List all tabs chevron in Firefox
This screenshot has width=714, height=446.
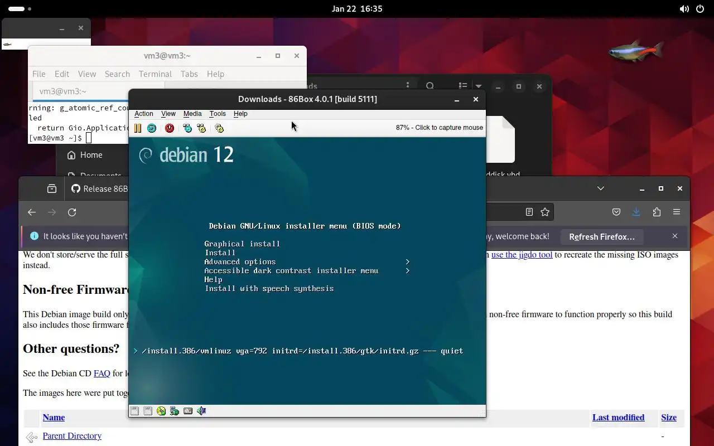coord(601,188)
